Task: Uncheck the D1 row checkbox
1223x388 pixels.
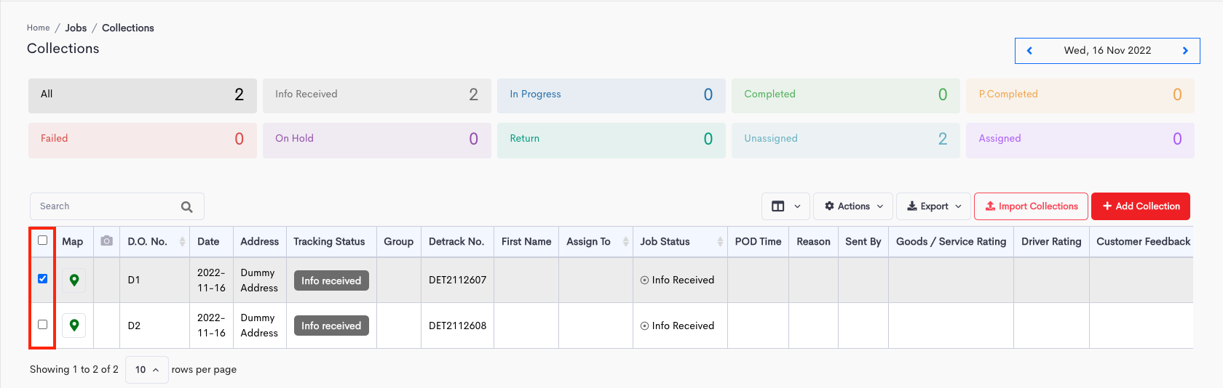Action: coord(43,279)
